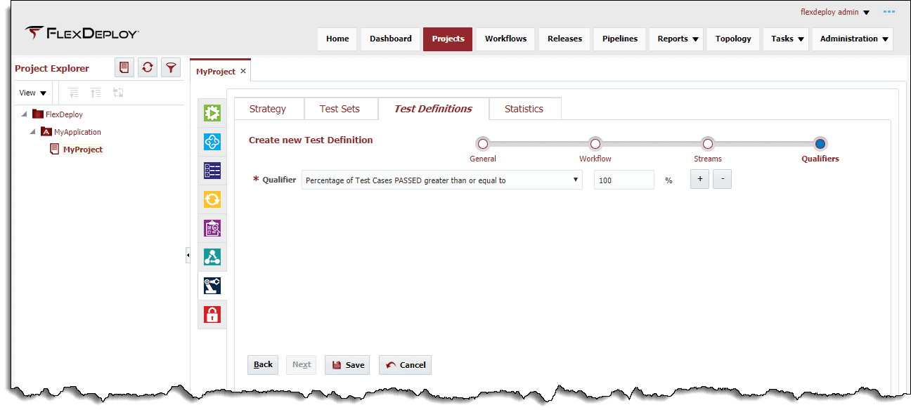911x417 pixels.
Task: Collapse the FlexDeploy tree node
Action: tap(25, 114)
